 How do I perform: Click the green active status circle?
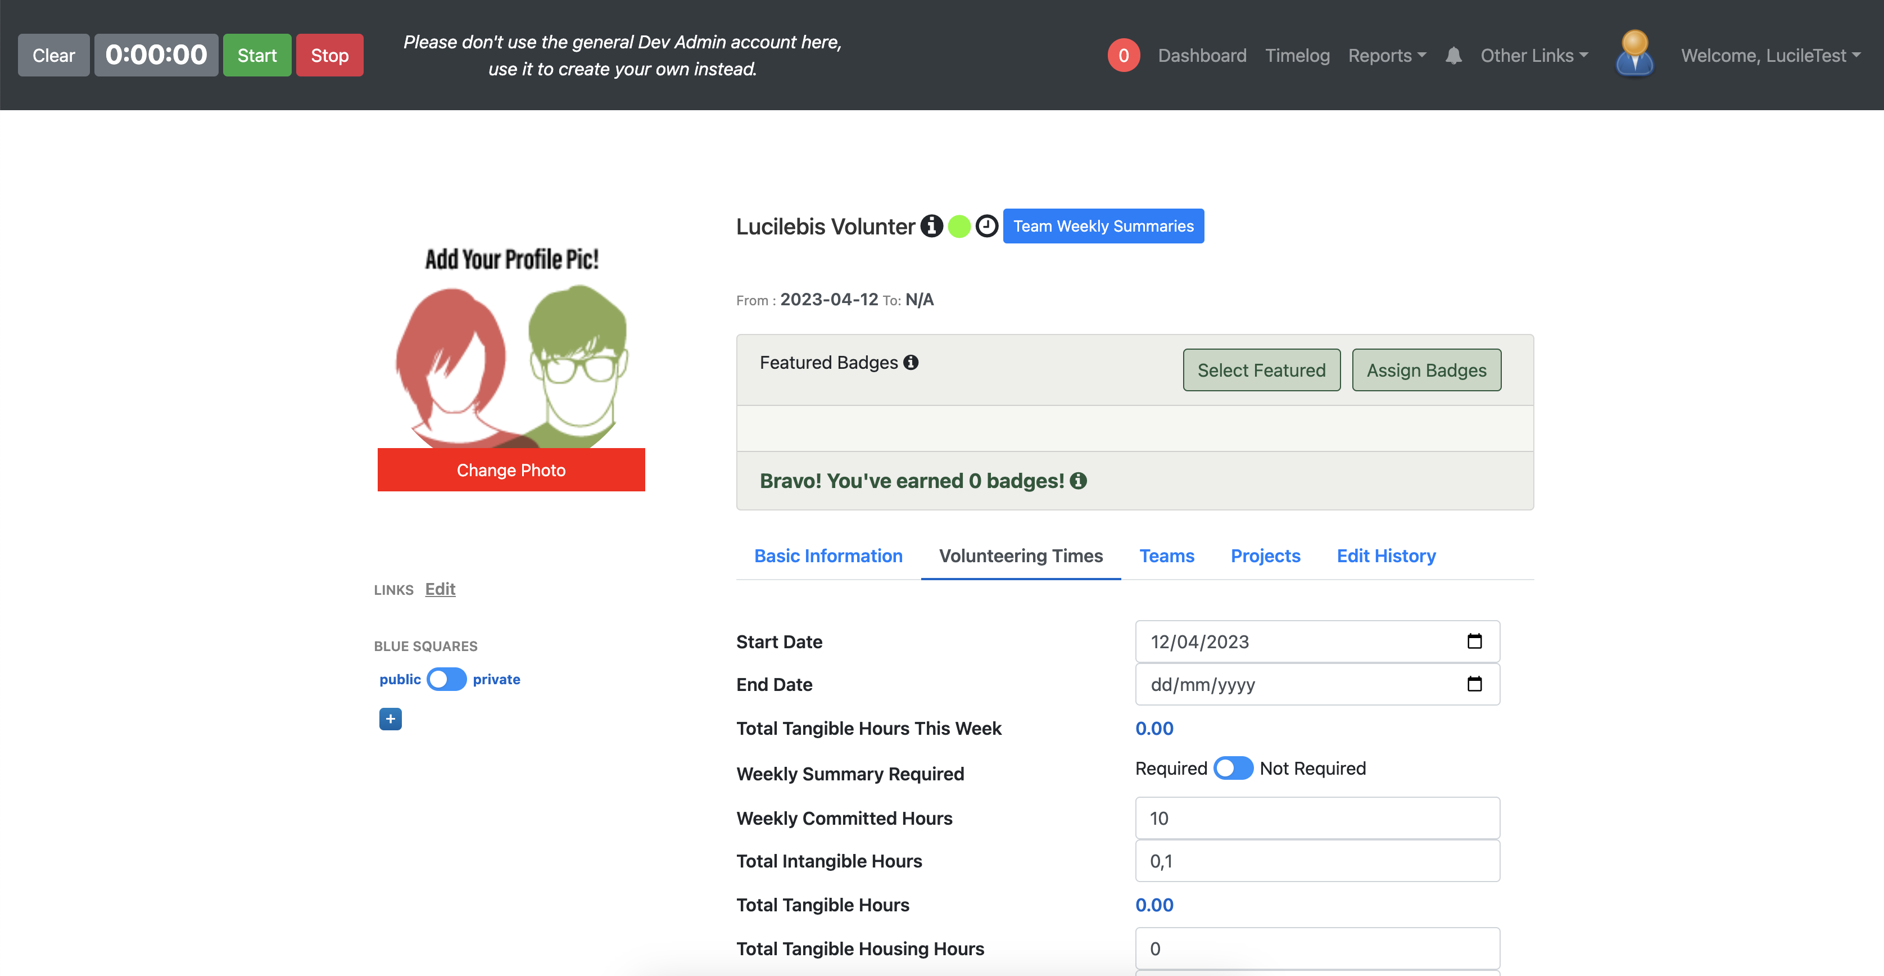click(959, 226)
